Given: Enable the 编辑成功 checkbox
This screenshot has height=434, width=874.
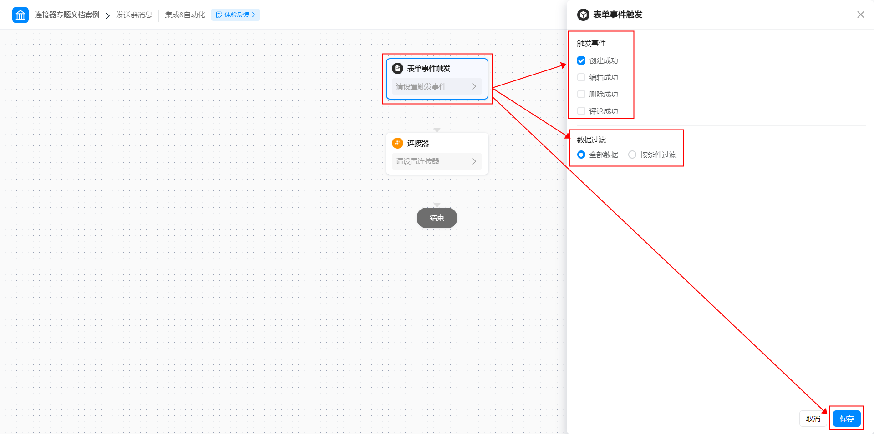Looking at the screenshot, I should pos(581,77).
